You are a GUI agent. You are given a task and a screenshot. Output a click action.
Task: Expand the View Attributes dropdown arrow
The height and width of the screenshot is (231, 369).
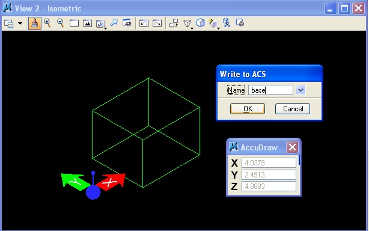20,23
